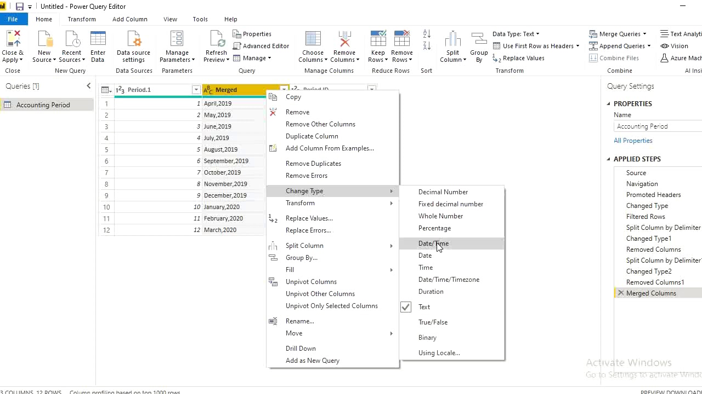The image size is (702, 394).
Task: Switch to the Transform ribbon tab
Action: 82,19
